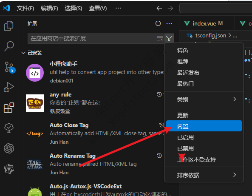Open the Auto Rename Tag extension
This screenshot has width=252, height=196.
(73, 156)
